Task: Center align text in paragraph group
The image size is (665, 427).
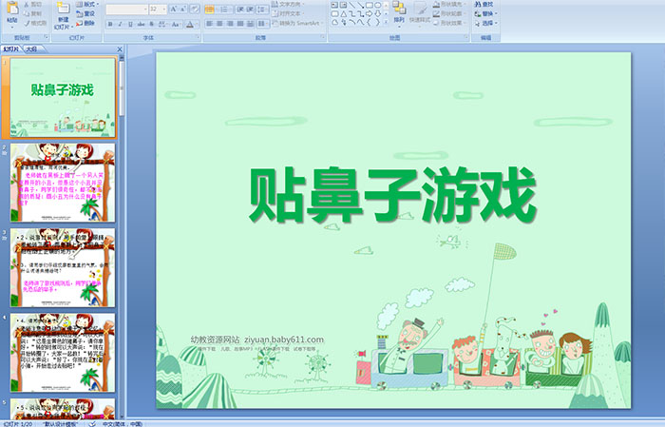Action: 219,24
